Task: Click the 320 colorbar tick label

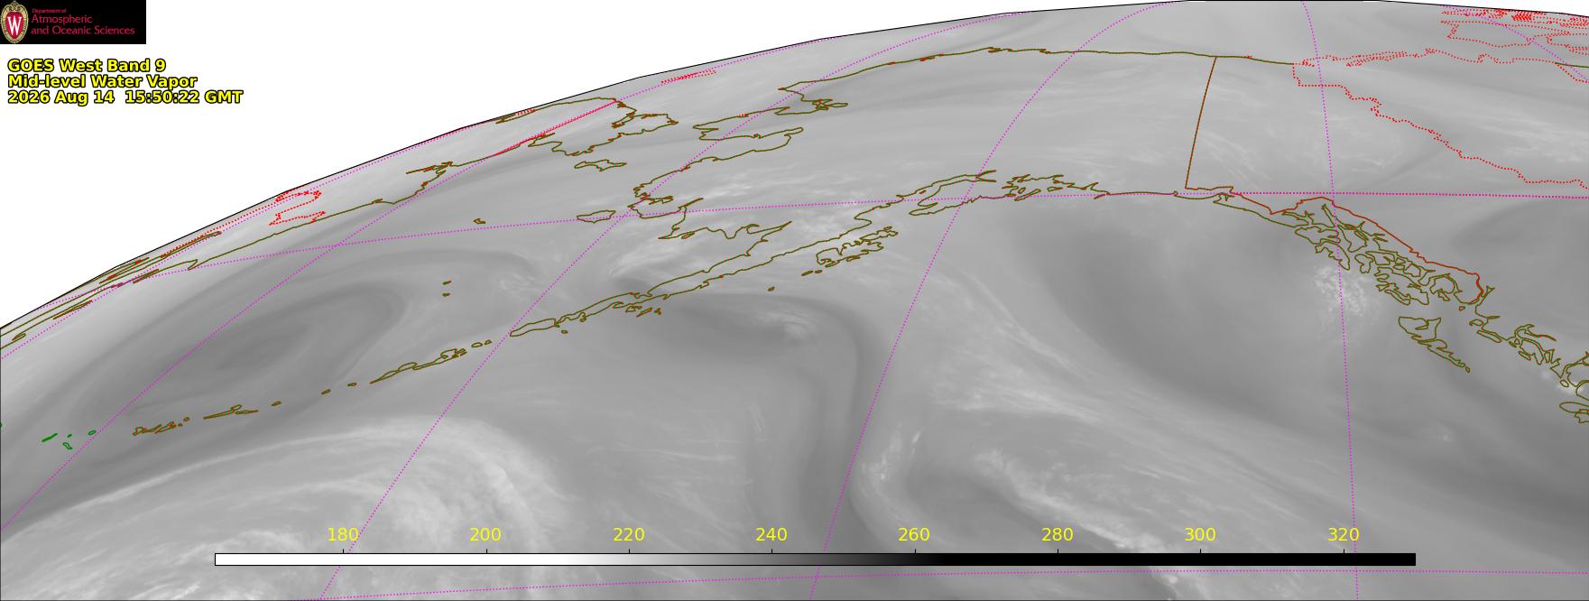Action: tap(1344, 534)
